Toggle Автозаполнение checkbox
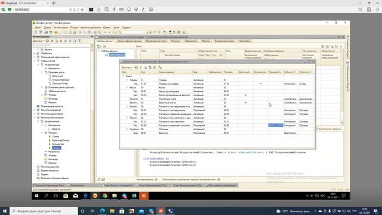The image size is (382, 215). tap(156, 179)
